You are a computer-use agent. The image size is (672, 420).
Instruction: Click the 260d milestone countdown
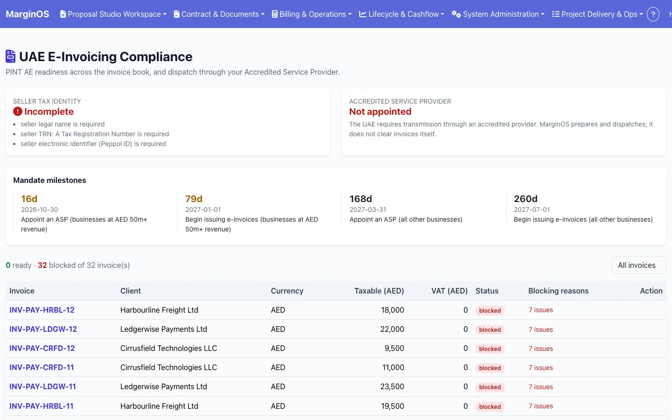[525, 199]
